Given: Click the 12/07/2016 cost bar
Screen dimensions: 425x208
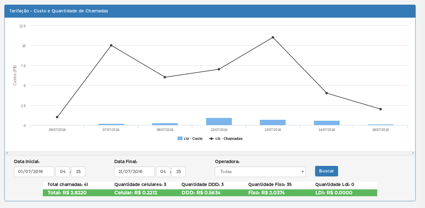Looking at the screenshot, I should [219, 122].
